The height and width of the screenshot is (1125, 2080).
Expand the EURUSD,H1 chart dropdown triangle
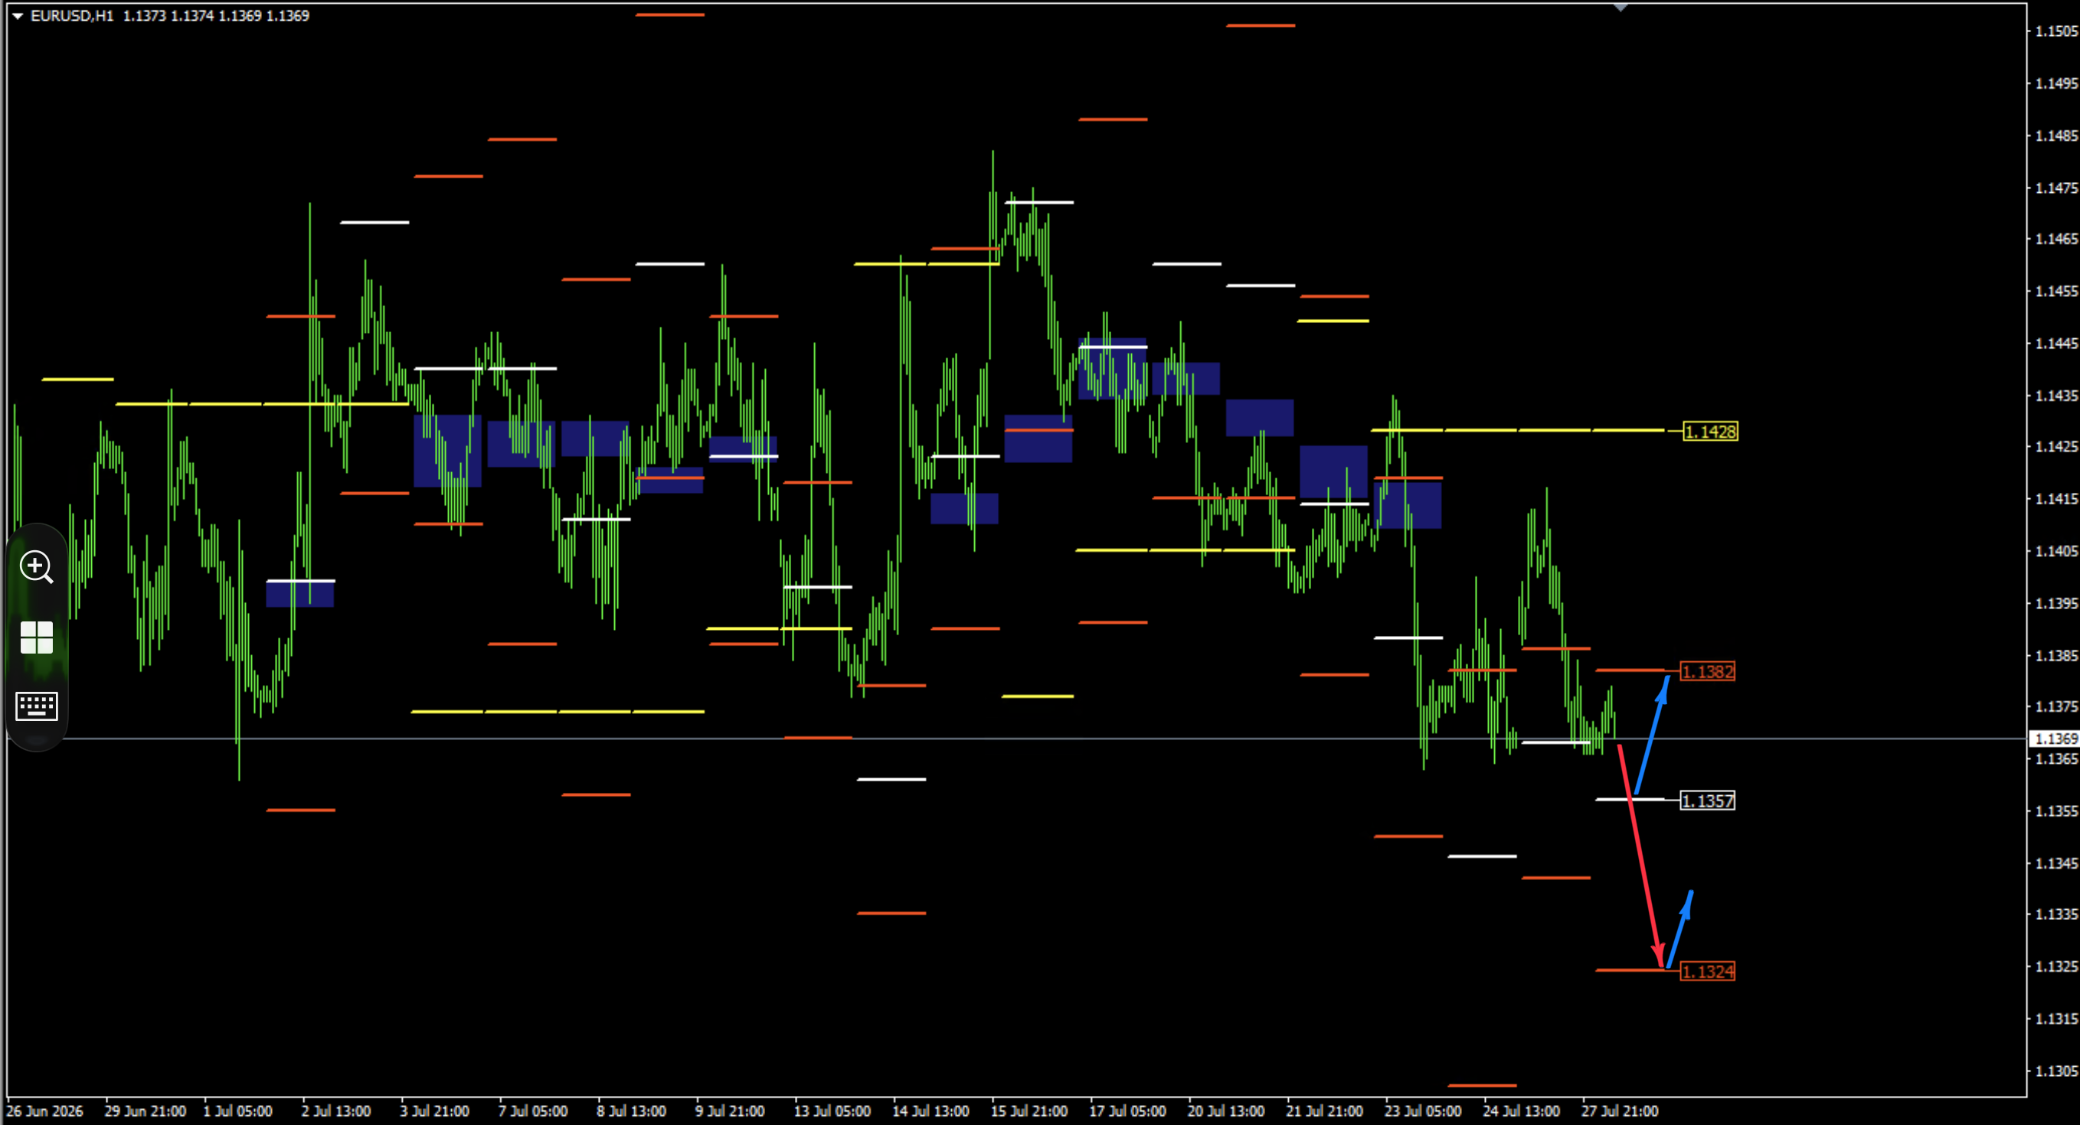tap(17, 16)
